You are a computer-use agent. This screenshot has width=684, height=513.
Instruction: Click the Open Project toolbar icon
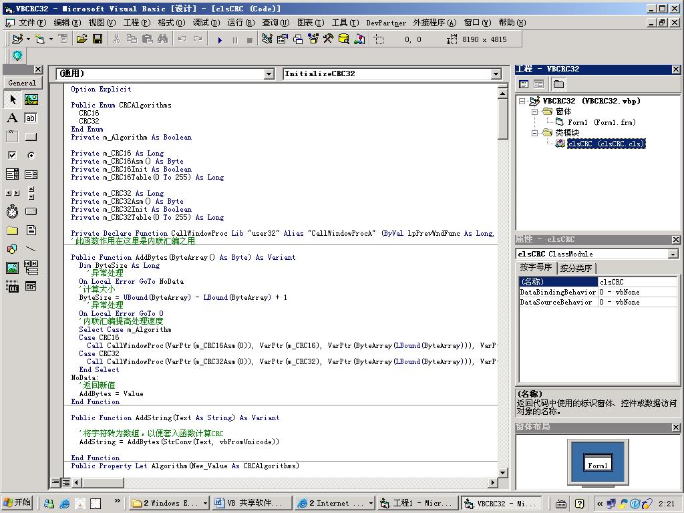coord(81,39)
